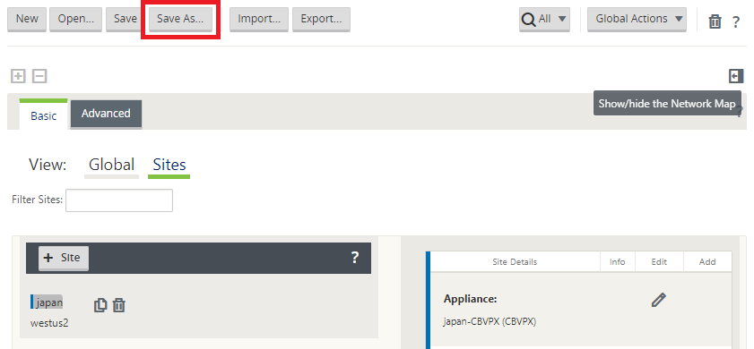Click the Open... button

(x=75, y=19)
